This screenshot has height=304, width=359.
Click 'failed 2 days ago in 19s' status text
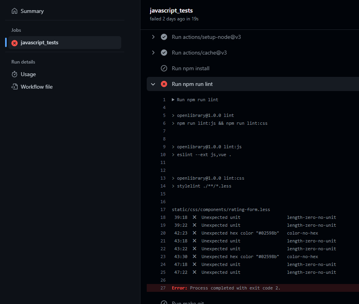tap(174, 19)
